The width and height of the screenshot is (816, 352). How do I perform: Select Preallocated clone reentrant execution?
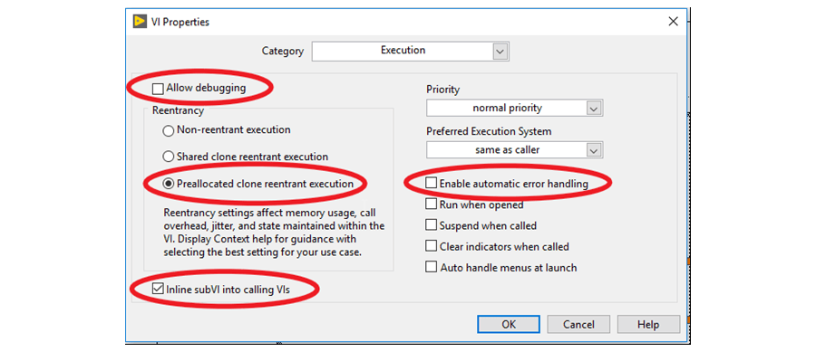[x=168, y=184]
